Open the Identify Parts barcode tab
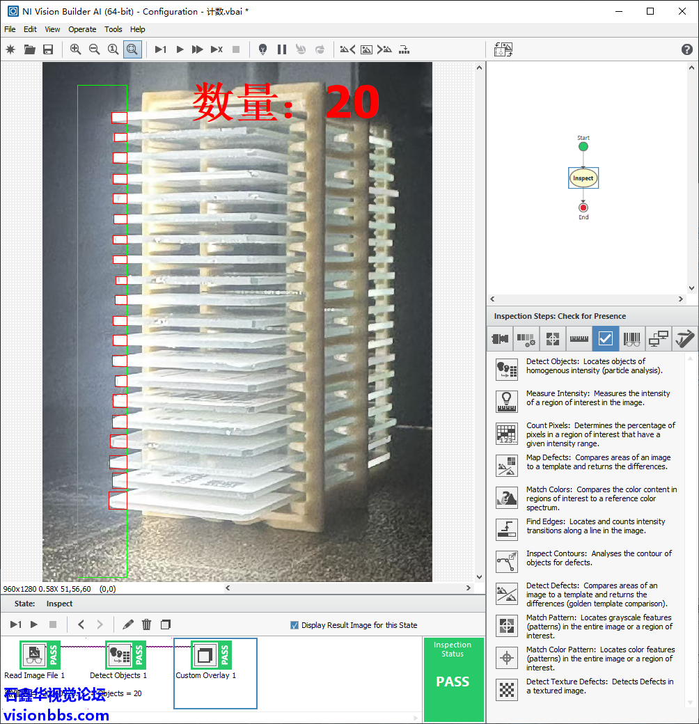This screenshot has width=699, height=724. (632, 339)
